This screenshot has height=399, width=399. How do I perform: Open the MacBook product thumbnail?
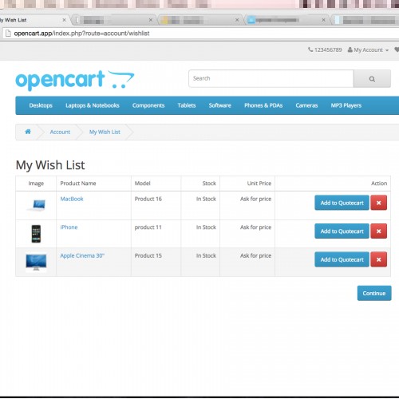[36, 205]
